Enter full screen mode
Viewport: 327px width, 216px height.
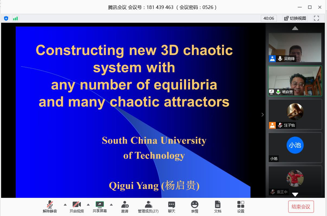[x=316, y=18]
